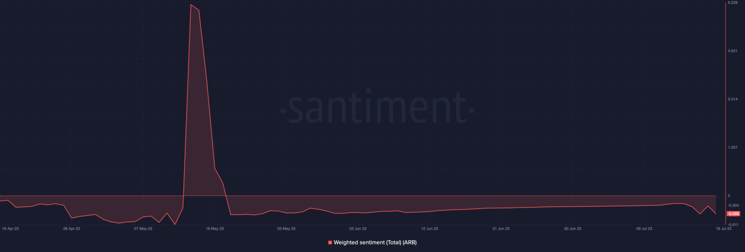Click the 4.521 y-axis label
Screen dimensions: 745x252
[732, 51]
